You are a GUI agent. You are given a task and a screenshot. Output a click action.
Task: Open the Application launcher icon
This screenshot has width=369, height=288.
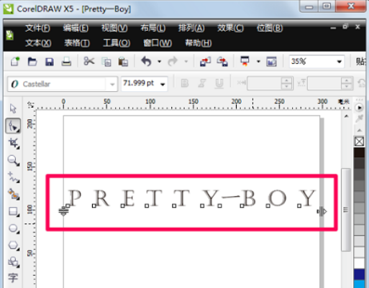click(x=245, y=61)
